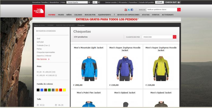This screenshot has width=212, height=108.
Task: Click BUSCAR POR CATEGORÍA breadcrumb
Action: pos(65,25)
